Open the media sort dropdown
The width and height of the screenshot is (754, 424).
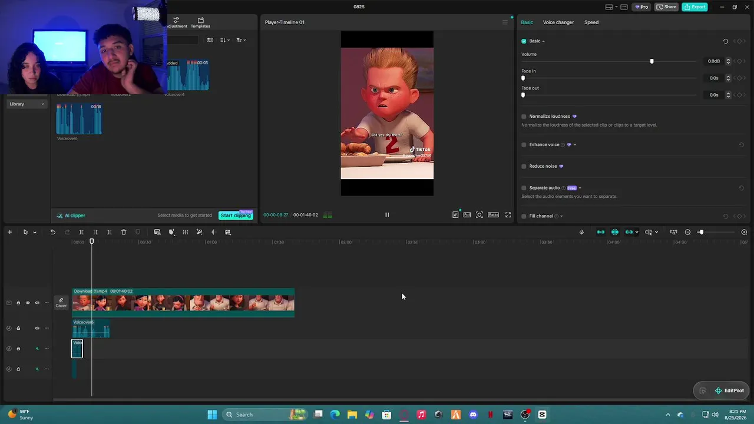tap(225, 40)
